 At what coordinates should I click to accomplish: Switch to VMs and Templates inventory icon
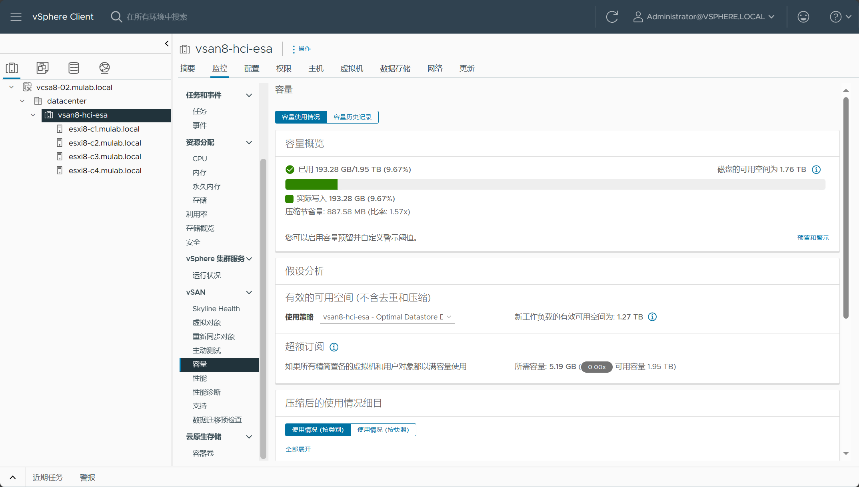(42, 68)
